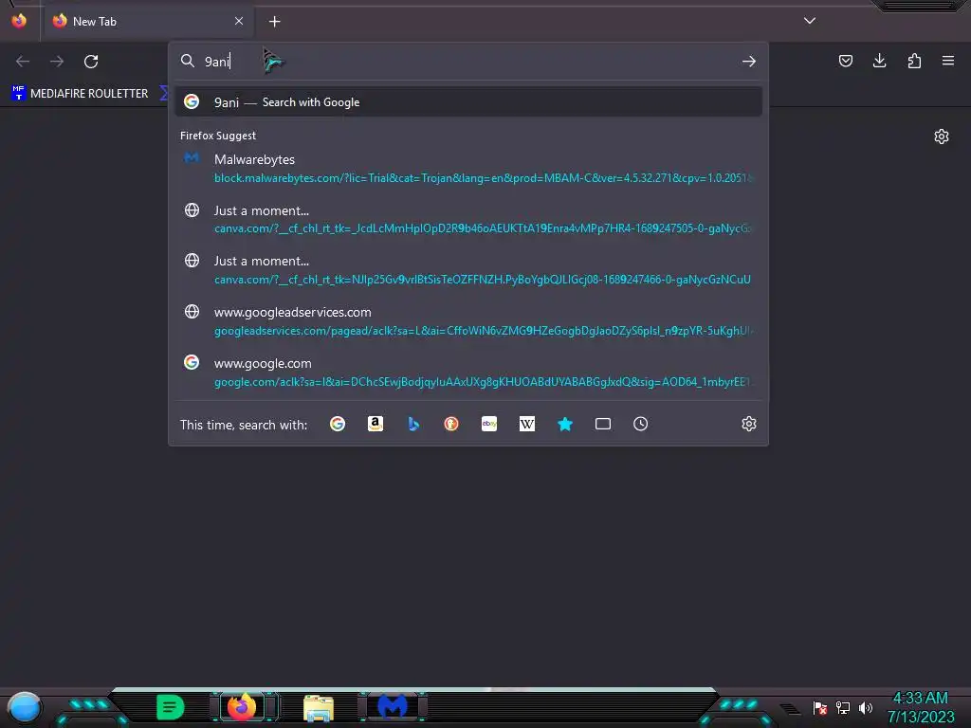Open Malwarebytes from the taskbar
Screen dimensions: 971x728
tap(394, 706)
